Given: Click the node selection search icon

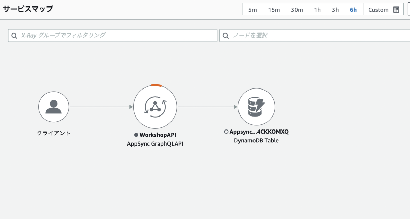Looking at the screenshot, I should tap(226, 35).
